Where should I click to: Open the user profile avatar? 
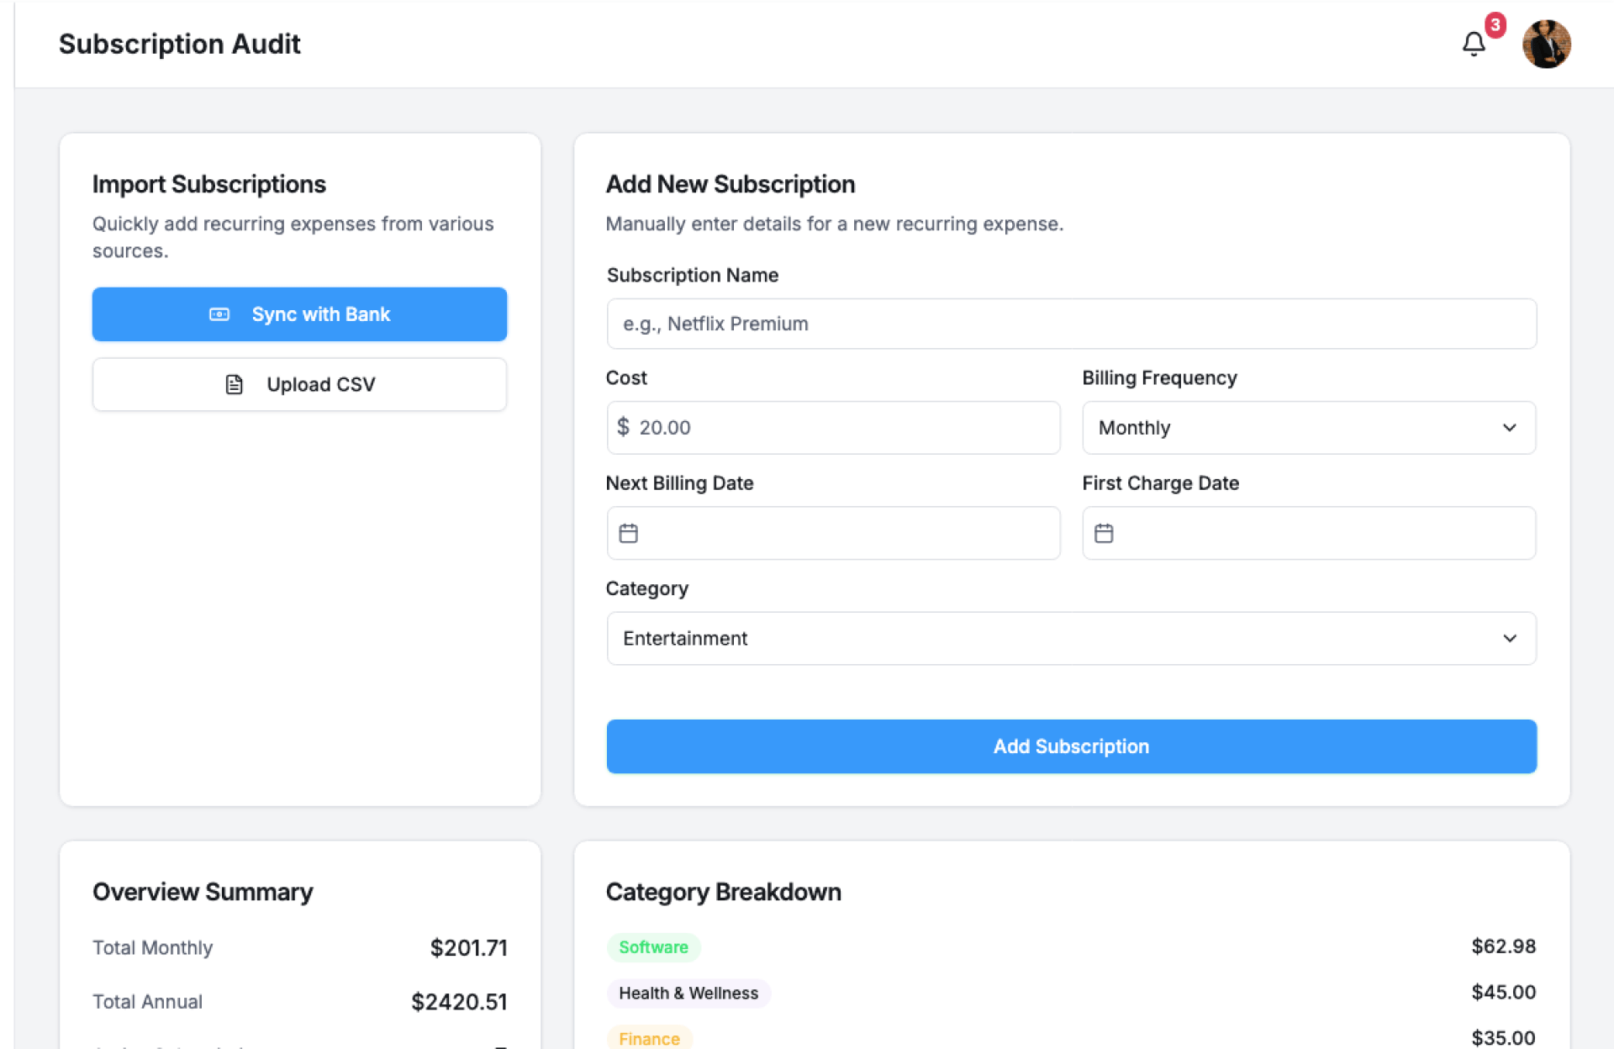(1546, 44)
